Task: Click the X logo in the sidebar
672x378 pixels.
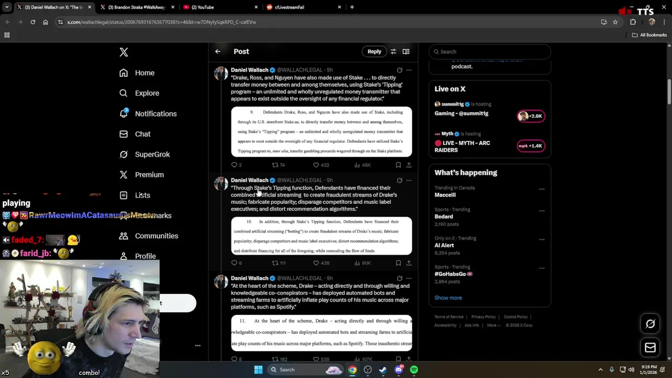Action: [124, 52]
